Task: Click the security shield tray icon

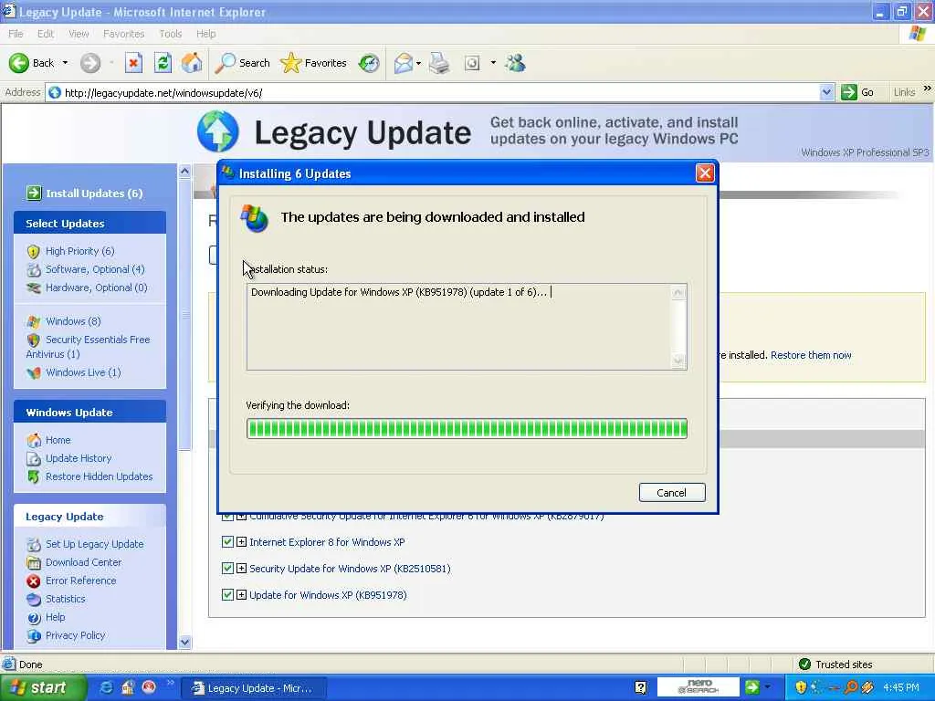Action: coord(801,687)
